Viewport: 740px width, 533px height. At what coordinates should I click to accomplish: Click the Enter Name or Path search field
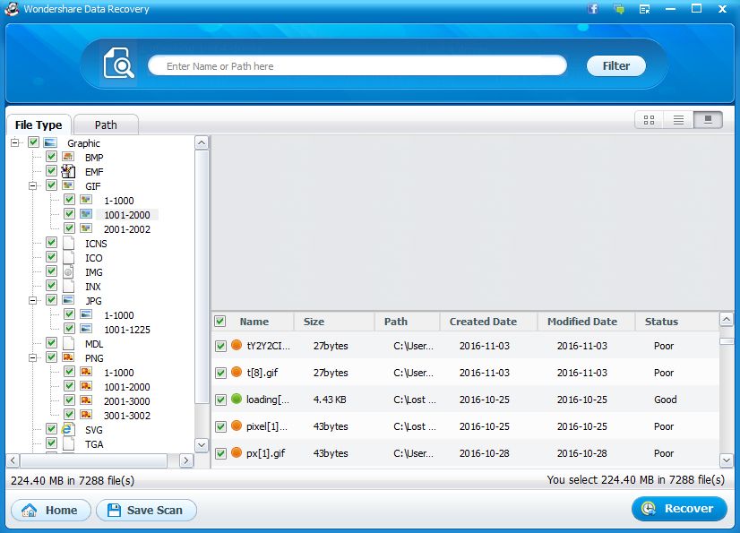[x=357, y=65]
